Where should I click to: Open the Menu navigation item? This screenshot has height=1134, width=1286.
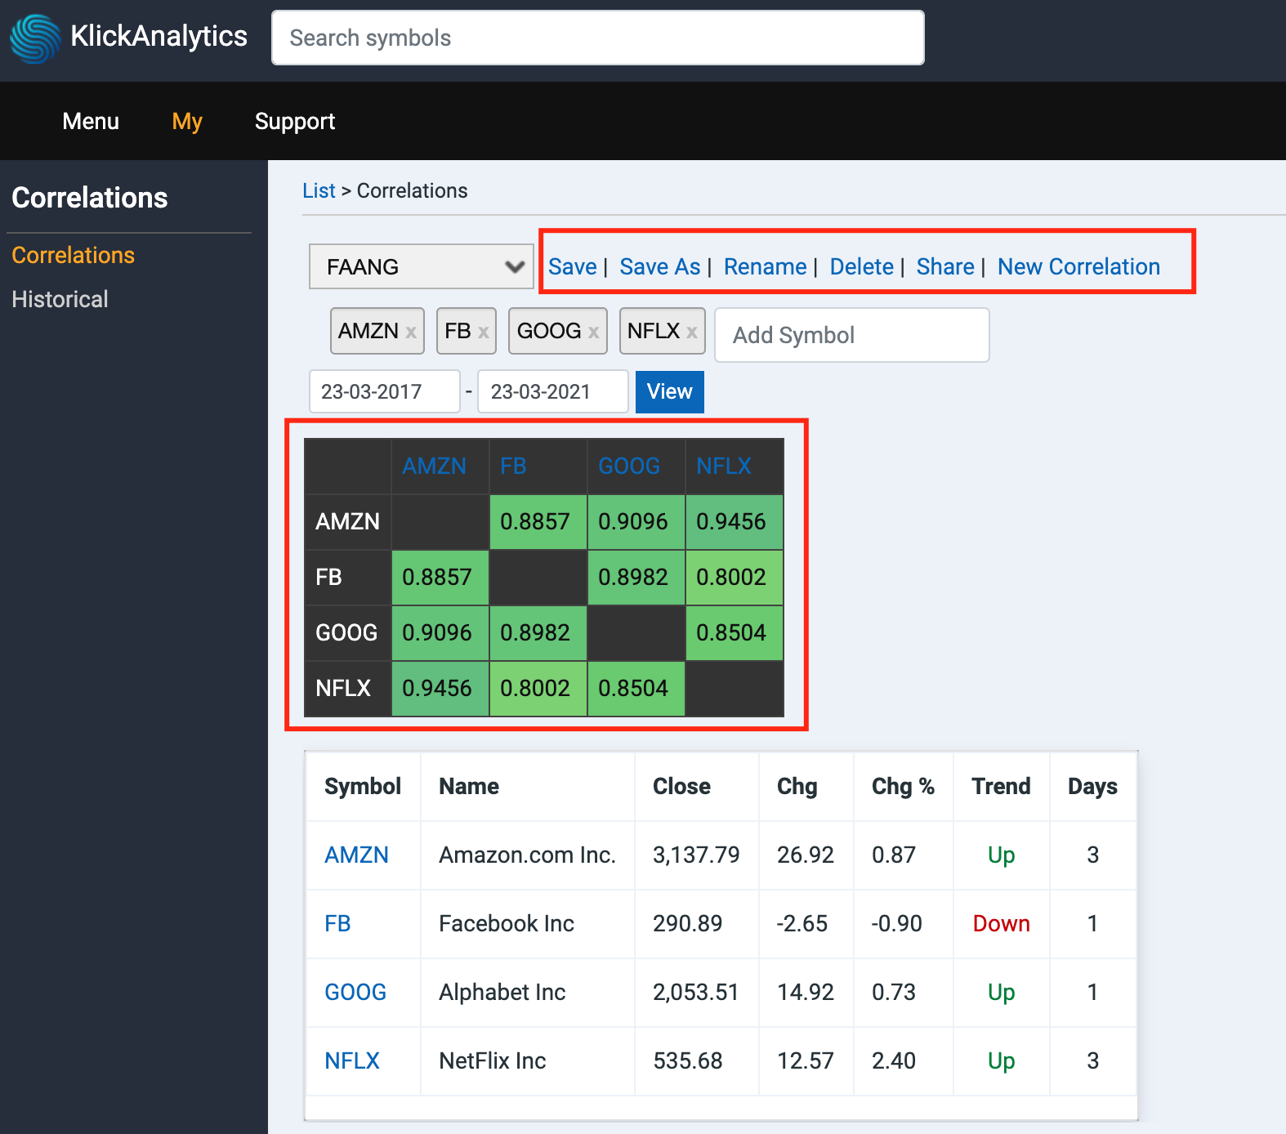pyautogui.click(x=91, y=121)
